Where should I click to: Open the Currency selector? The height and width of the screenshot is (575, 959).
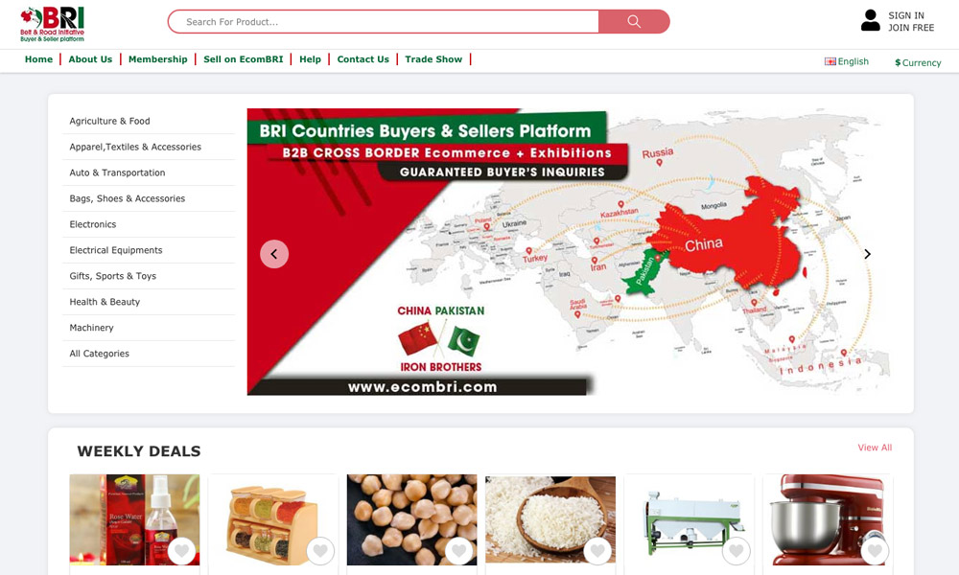click(918, 62)
